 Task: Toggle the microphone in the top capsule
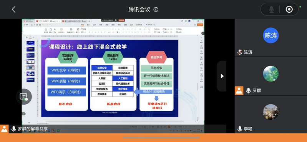click(271, 9)
